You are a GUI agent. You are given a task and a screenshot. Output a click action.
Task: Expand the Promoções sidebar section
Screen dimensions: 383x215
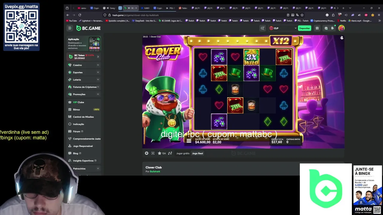pos(98,94)
